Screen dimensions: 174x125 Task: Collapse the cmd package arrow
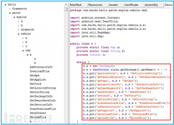pyautogui.click(x=23, y=51)
